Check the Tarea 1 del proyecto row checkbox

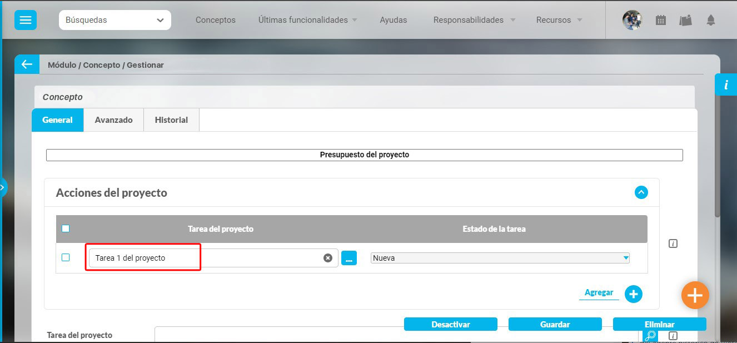coord(66,257)
